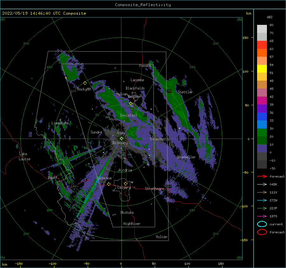The height and width of the screenshot is (268, 286).
Task: Pick the red 60-65 dBZ swatch
Action: [262, 45]
